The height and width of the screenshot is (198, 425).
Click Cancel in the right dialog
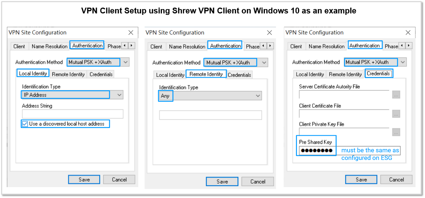[396, 180]
